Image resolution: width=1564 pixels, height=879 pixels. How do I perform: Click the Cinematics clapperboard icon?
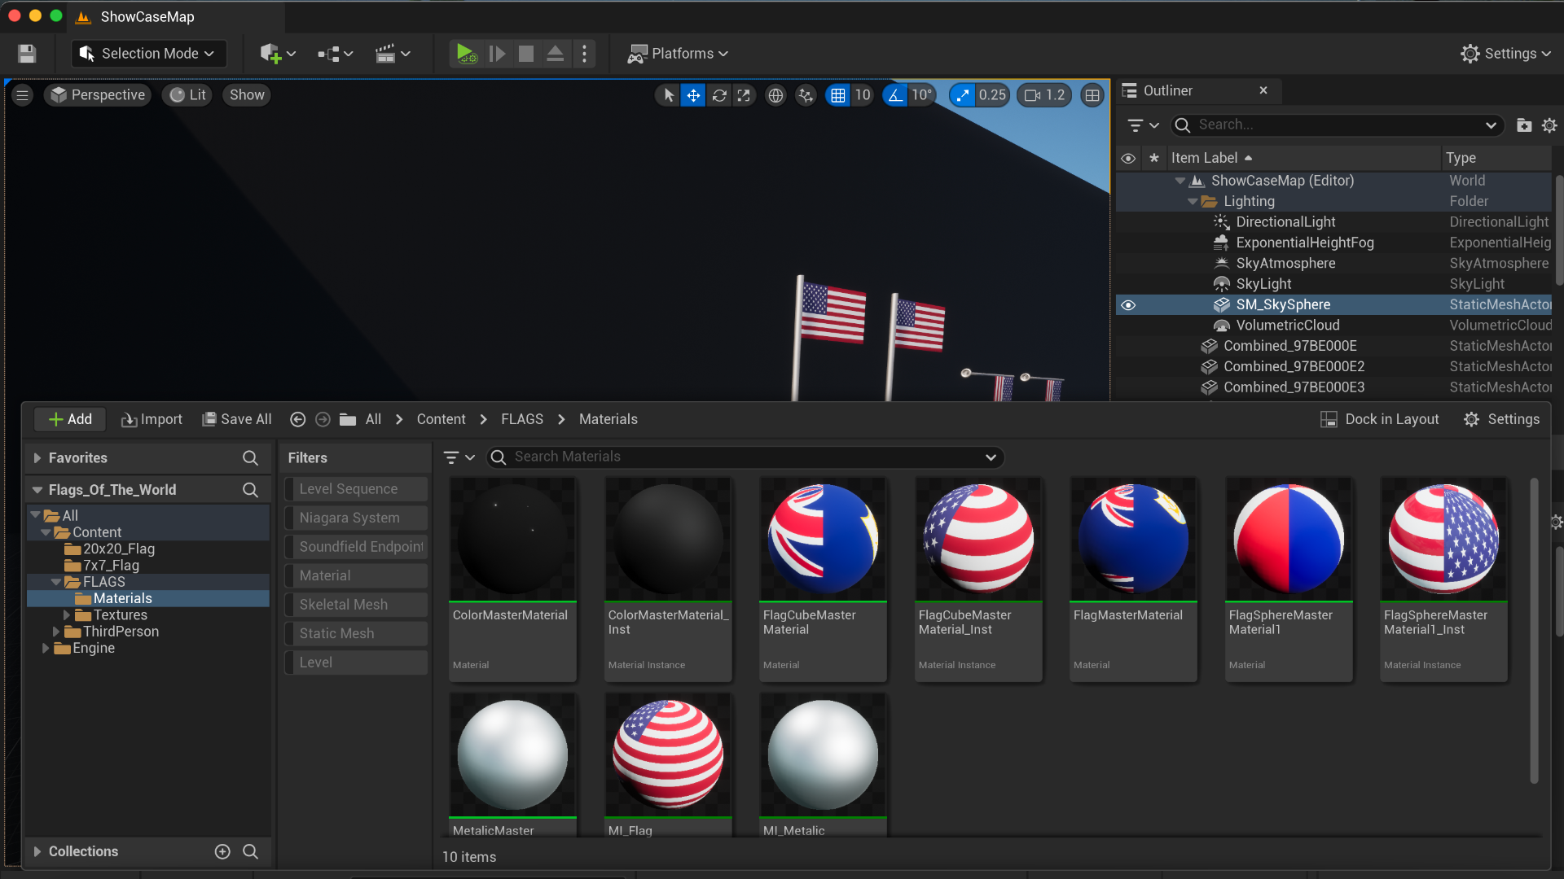pos(387,53)
